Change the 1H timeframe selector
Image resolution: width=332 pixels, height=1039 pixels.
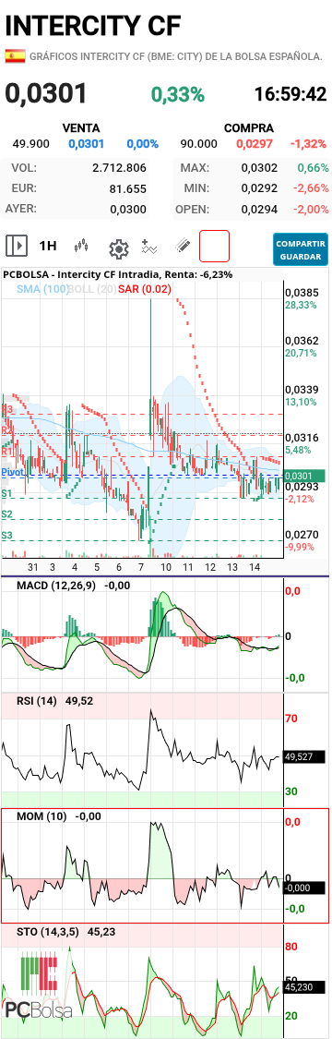click(x=48, y=247)
